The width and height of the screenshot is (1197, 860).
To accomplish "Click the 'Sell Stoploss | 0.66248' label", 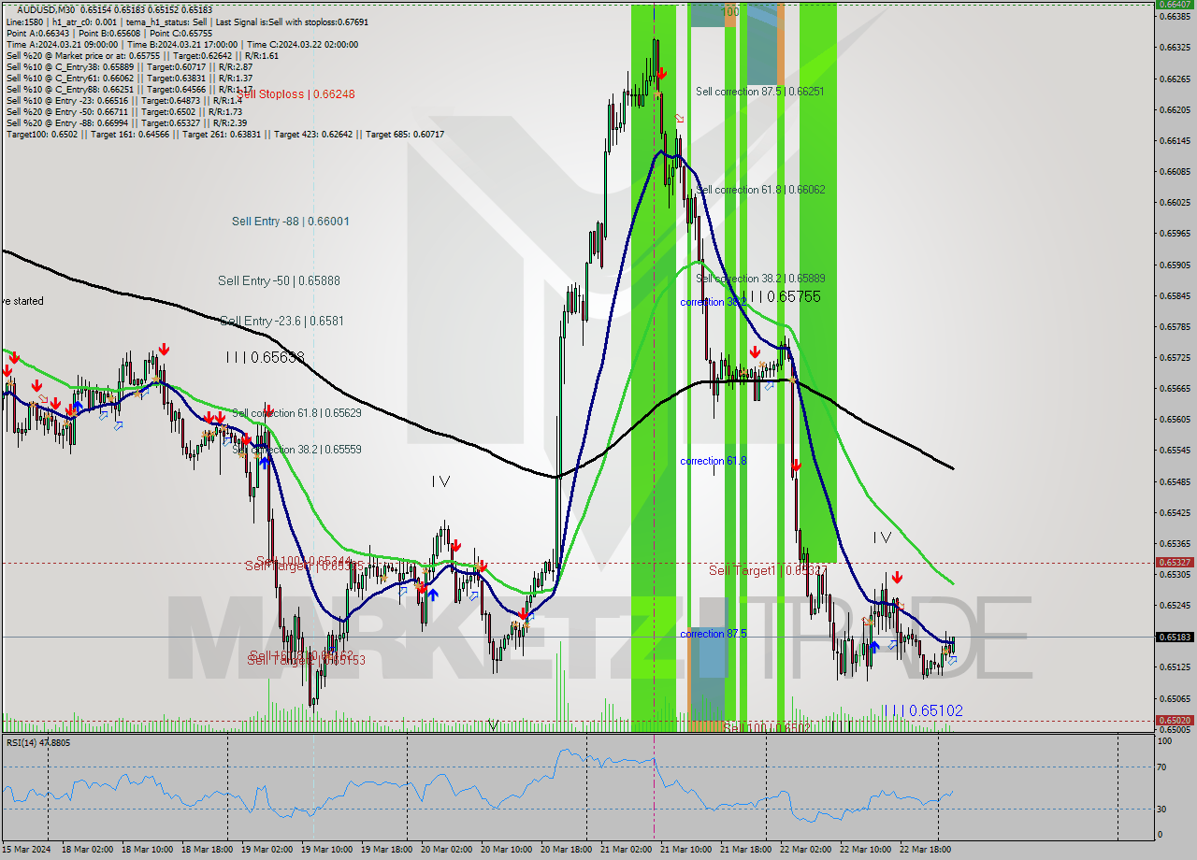I will (296, 94).
